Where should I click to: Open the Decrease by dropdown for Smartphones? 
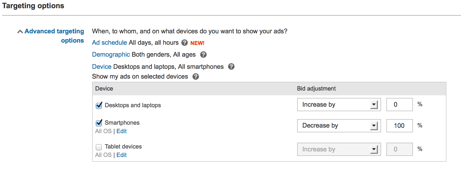click(339, 126)
